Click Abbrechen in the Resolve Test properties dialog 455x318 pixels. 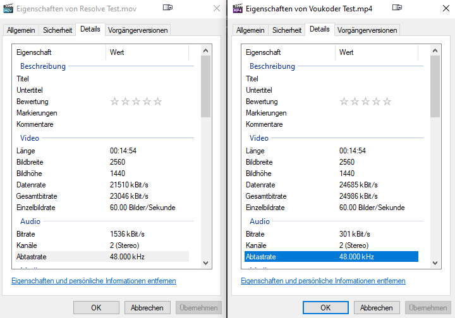[147, 308]
